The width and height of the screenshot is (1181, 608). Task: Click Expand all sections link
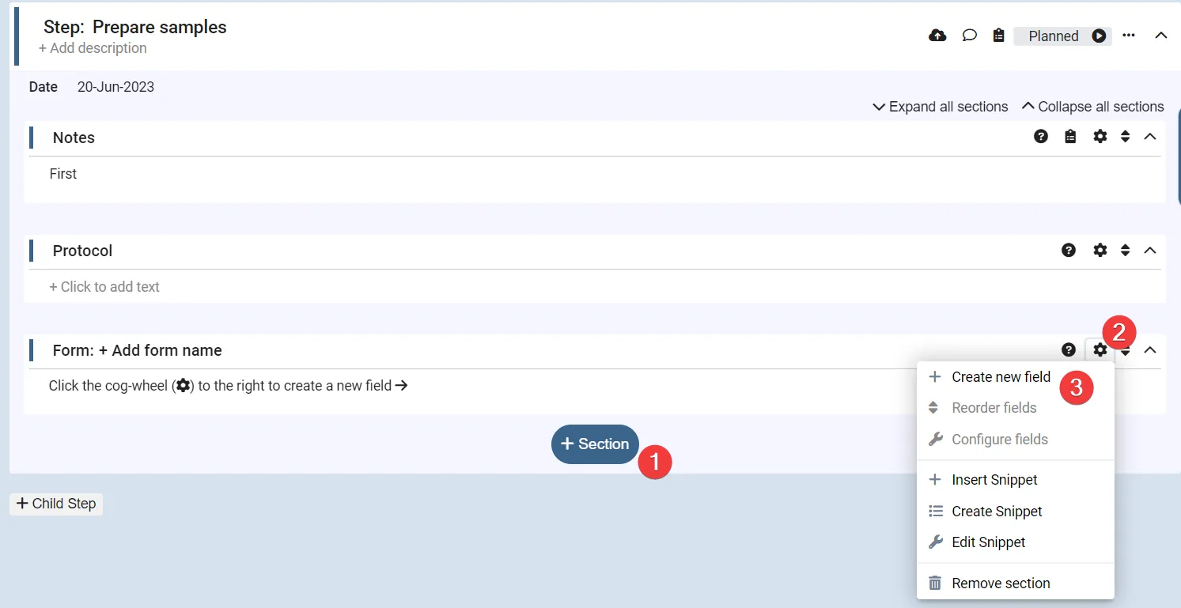[x=941, y=107]
